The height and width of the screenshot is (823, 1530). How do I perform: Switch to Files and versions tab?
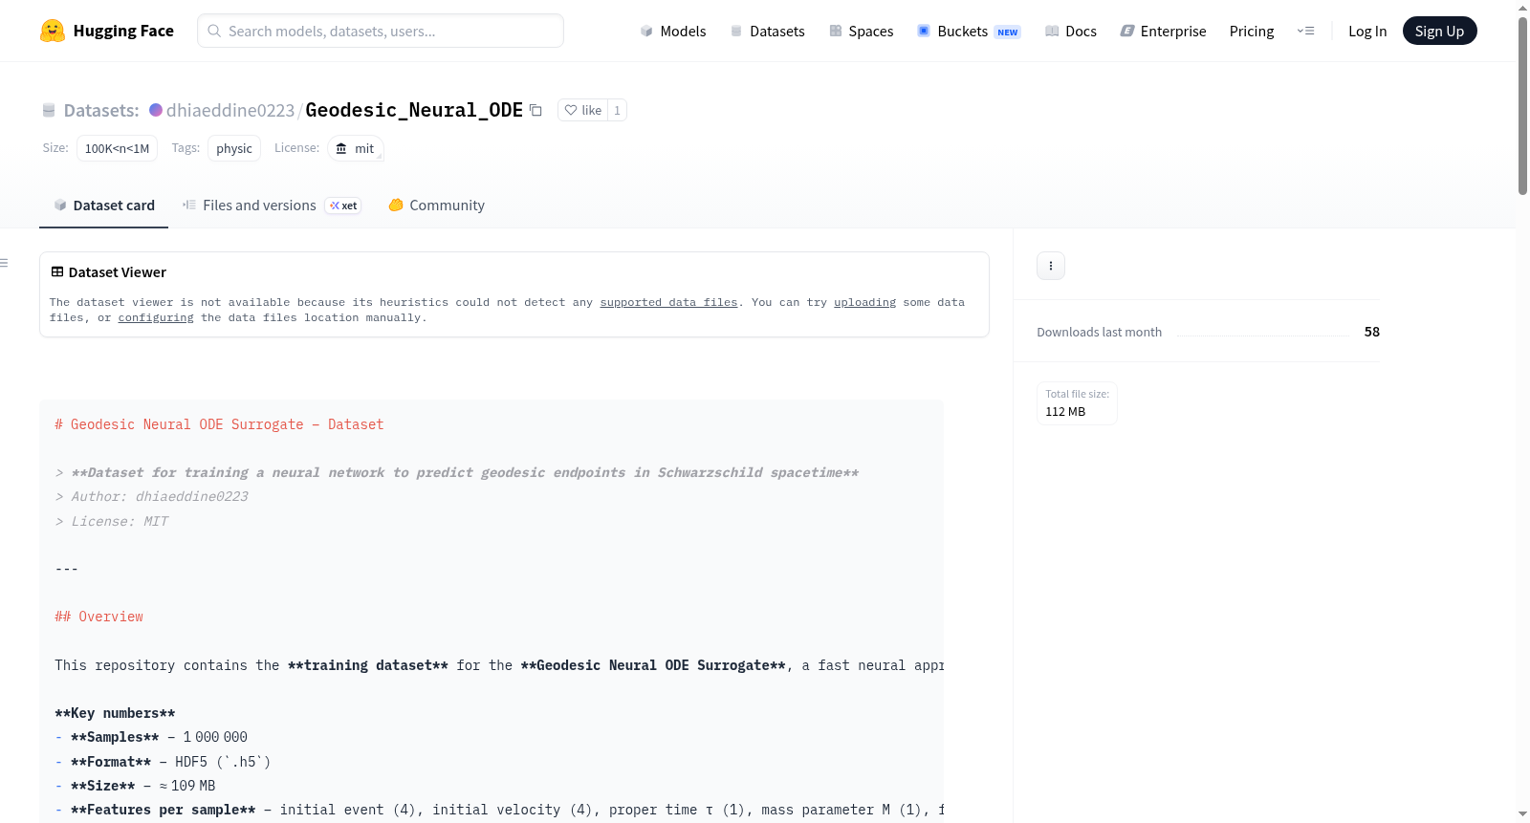272,205
